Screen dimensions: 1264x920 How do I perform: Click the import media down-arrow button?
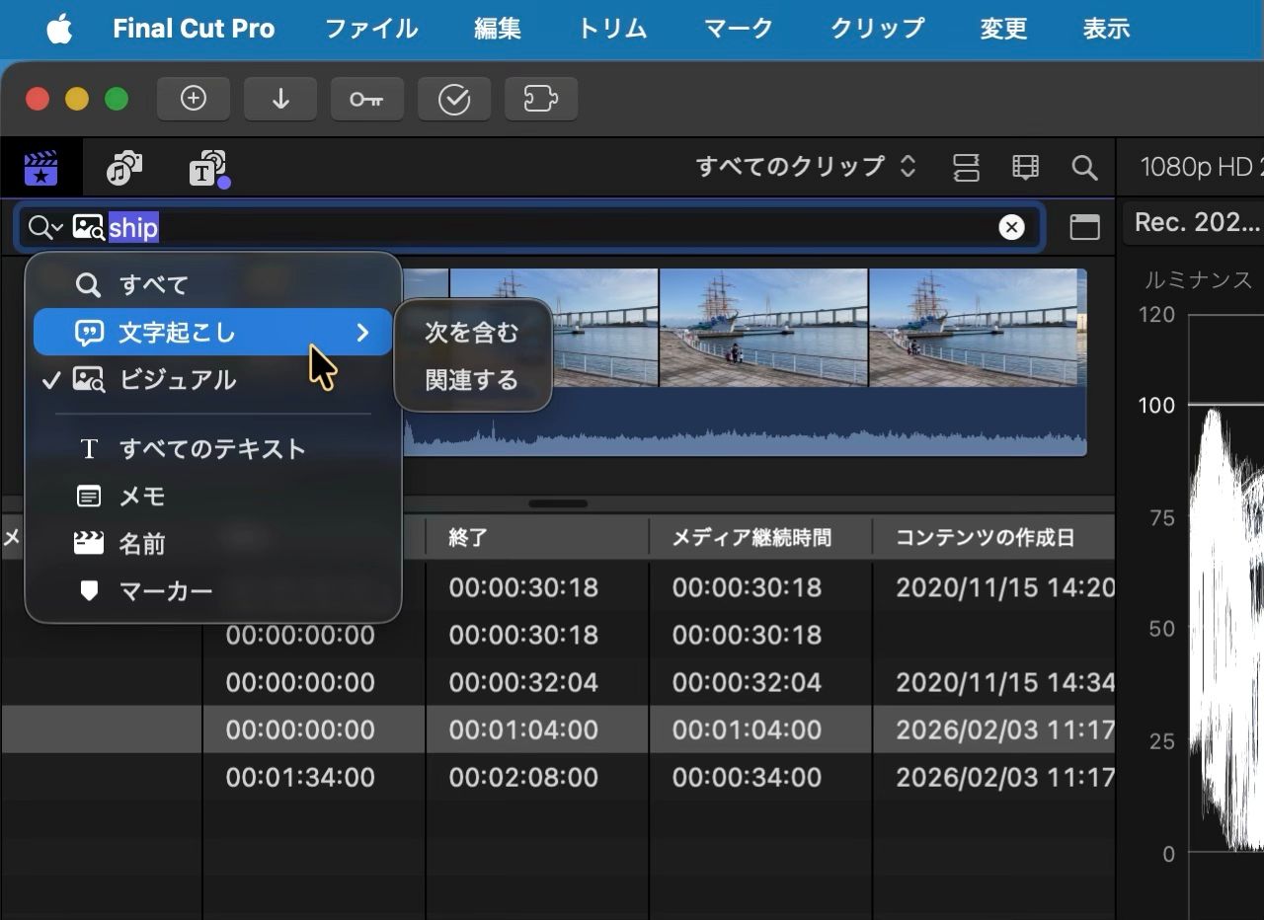tap(280, 99)
